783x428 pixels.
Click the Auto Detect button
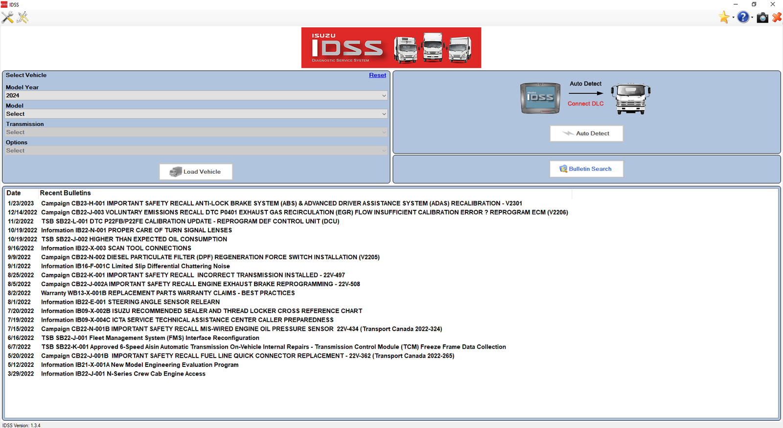click(x=586, y=134)
